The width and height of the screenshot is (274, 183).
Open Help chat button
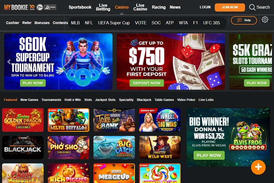pyautogui.click(x=244, y=20)
